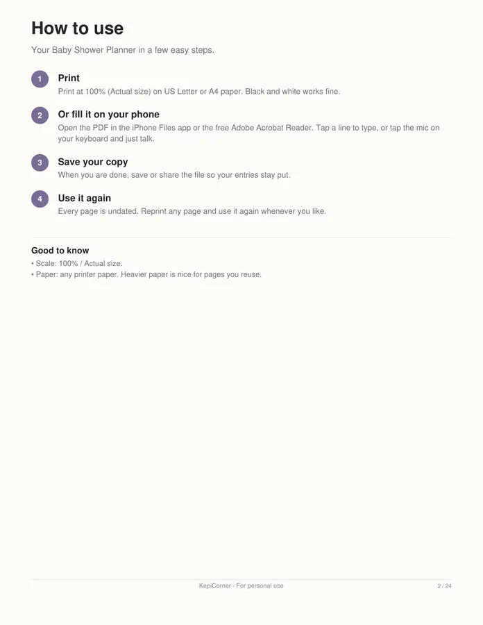
Task: Click the '2 / 24' page number
Action: pyautogui.click(x=444, y=586)
